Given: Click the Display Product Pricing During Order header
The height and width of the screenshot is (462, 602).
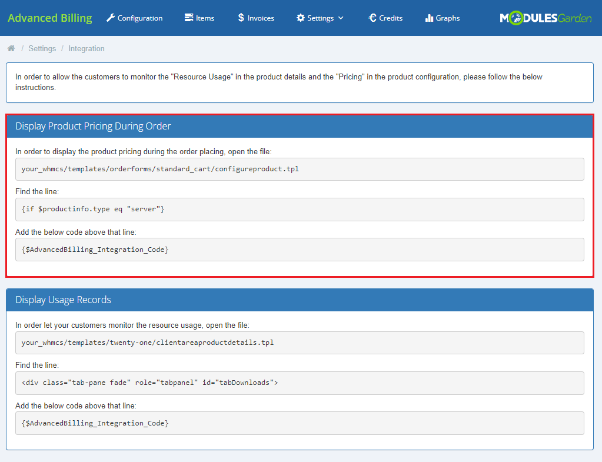Looking at the screenshot, I should [x=300, y=127].
